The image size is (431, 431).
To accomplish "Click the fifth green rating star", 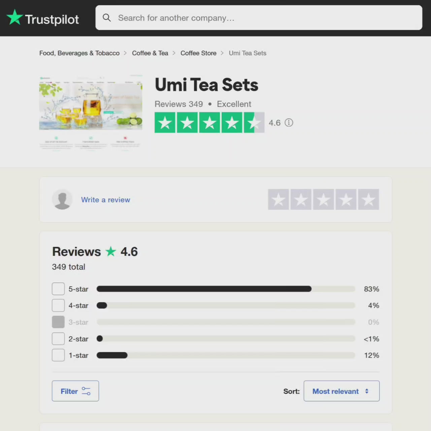I will point(255,123).
